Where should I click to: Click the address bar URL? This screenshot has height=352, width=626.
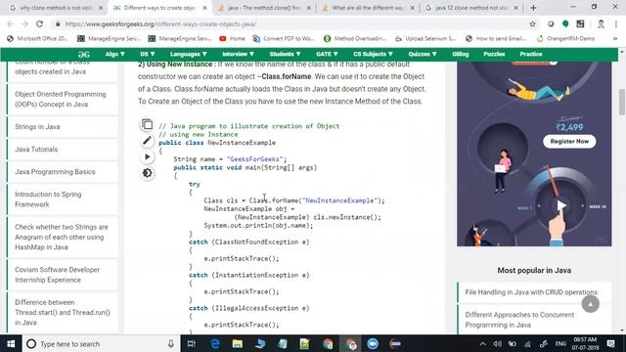[160, 23]
